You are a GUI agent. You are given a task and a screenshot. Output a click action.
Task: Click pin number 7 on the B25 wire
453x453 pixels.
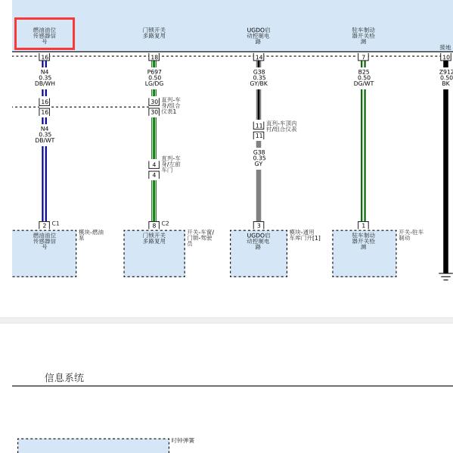click(364, 57)
